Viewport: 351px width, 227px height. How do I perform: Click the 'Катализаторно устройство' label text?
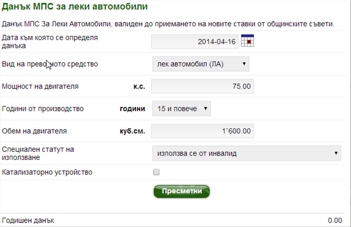(47, 172)
